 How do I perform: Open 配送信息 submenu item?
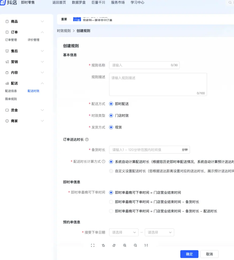[11, 91]
